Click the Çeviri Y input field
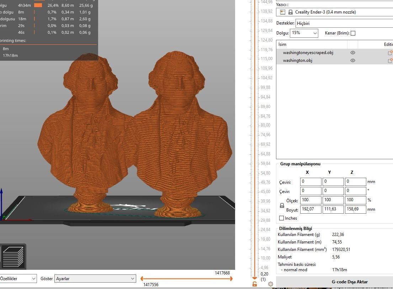 [x=333, y=182]
